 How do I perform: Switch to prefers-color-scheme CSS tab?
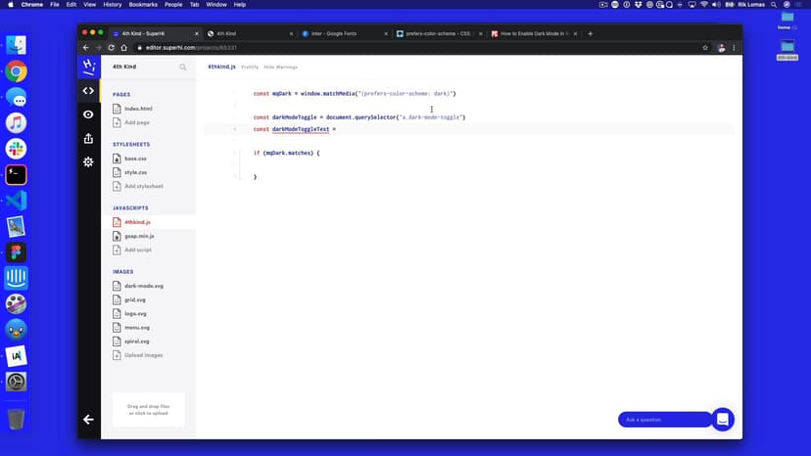tap(438, 33)
